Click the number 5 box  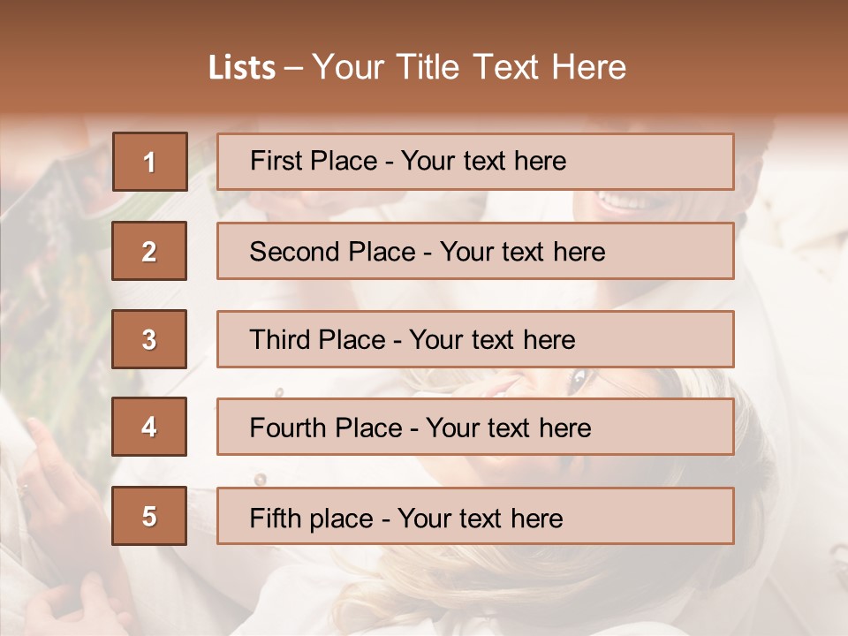point(149,516)
